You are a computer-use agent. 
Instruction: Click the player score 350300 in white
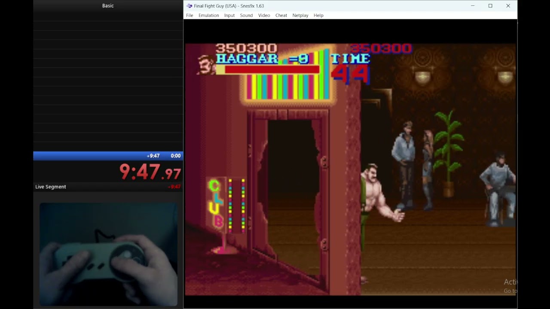click(x=246, y=48)
